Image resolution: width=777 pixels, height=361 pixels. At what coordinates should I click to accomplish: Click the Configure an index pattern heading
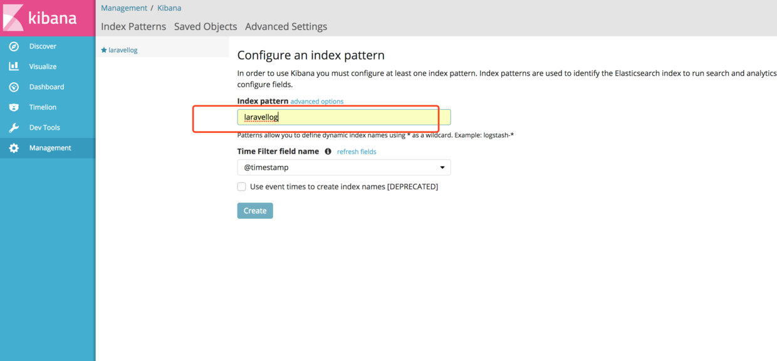(311, 55)
